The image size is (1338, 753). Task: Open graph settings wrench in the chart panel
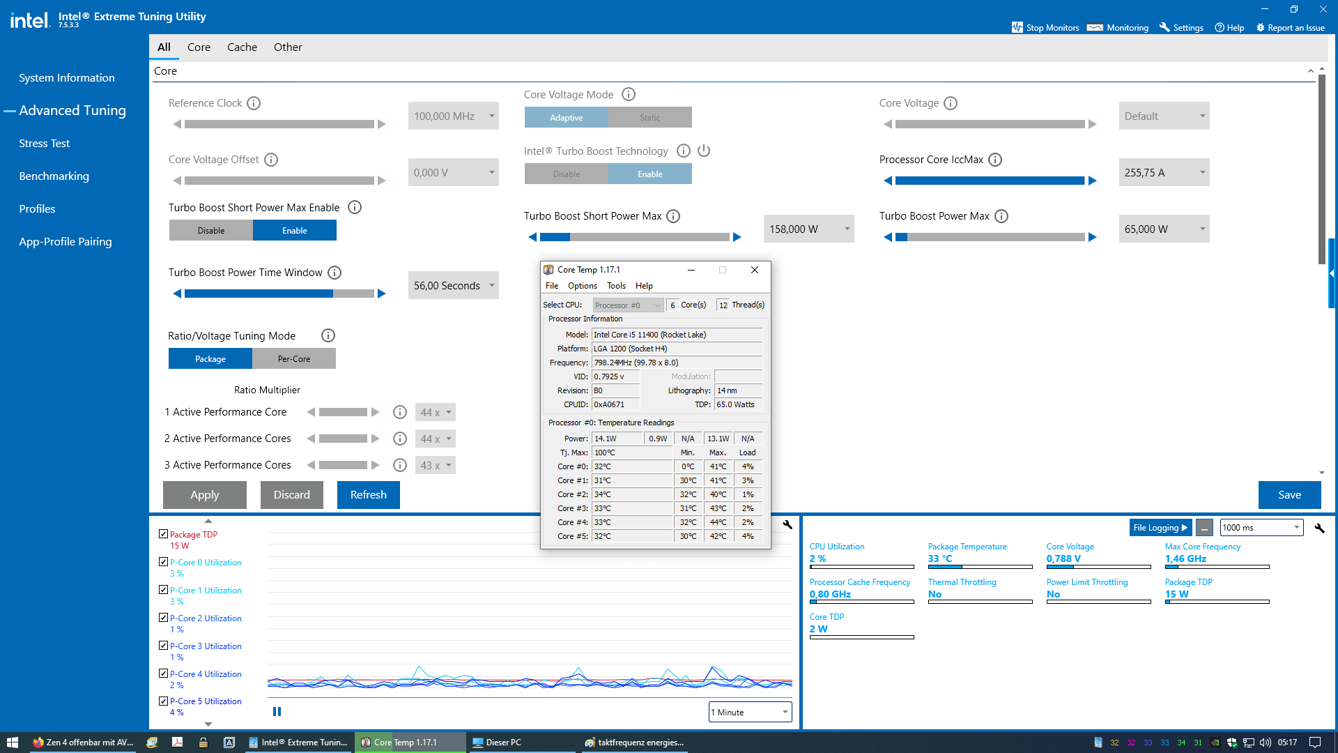point(787,524)
